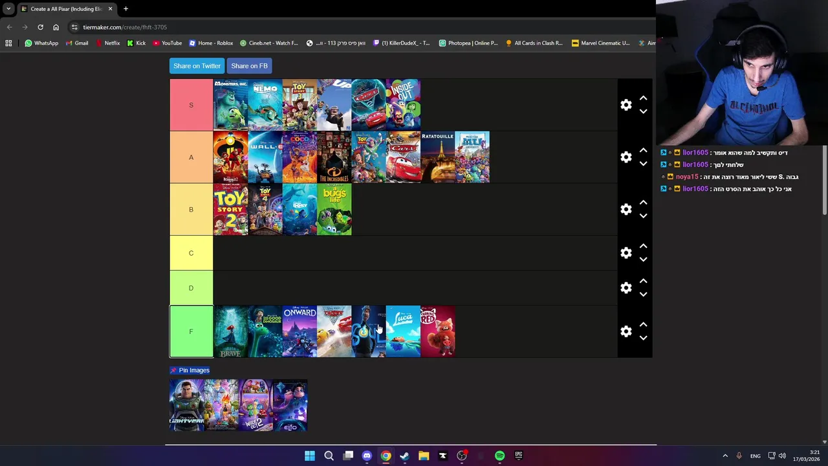Click Brave poster in F tier

tap(230, 331)
